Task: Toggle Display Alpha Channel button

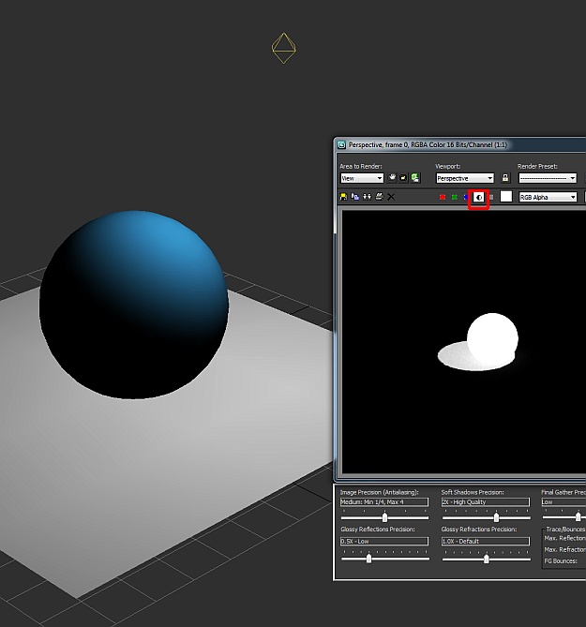Action: [479, 197]
